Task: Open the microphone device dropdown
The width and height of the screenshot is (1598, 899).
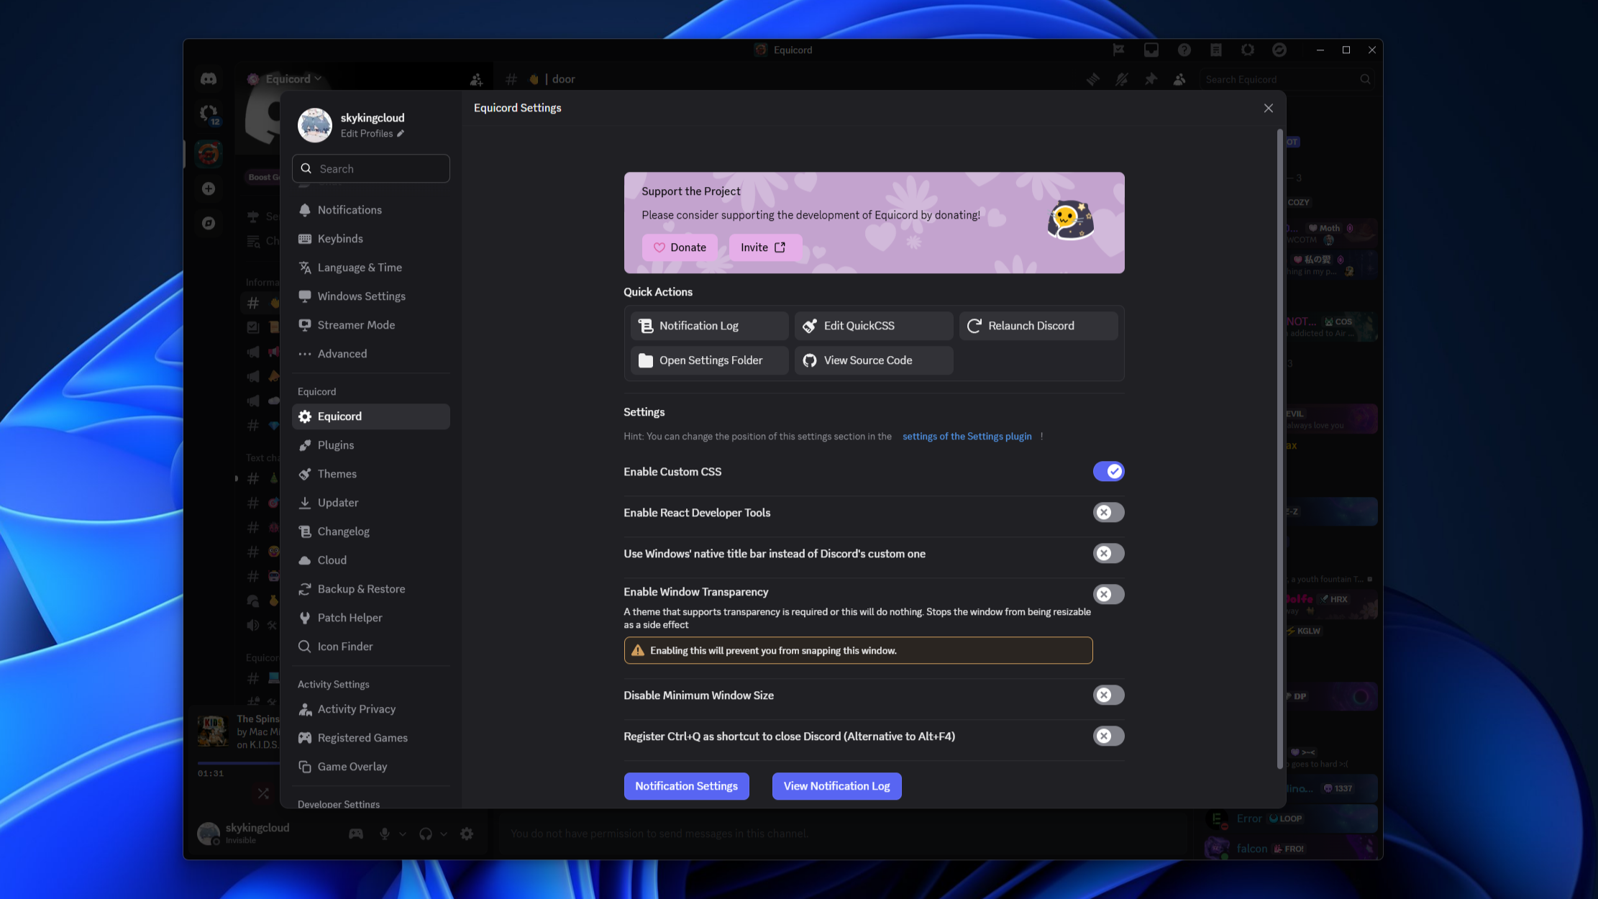Action: pyautogui.click(x=403, y=834)
